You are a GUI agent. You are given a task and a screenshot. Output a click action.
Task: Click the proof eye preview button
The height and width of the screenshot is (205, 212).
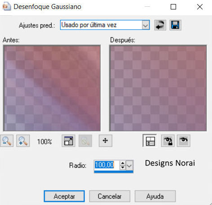tap(184, 141)
